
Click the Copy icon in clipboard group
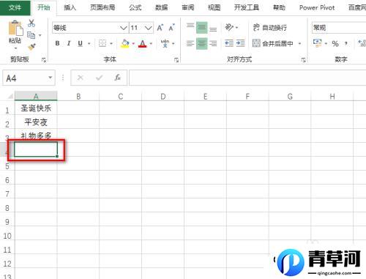[31, 35]
